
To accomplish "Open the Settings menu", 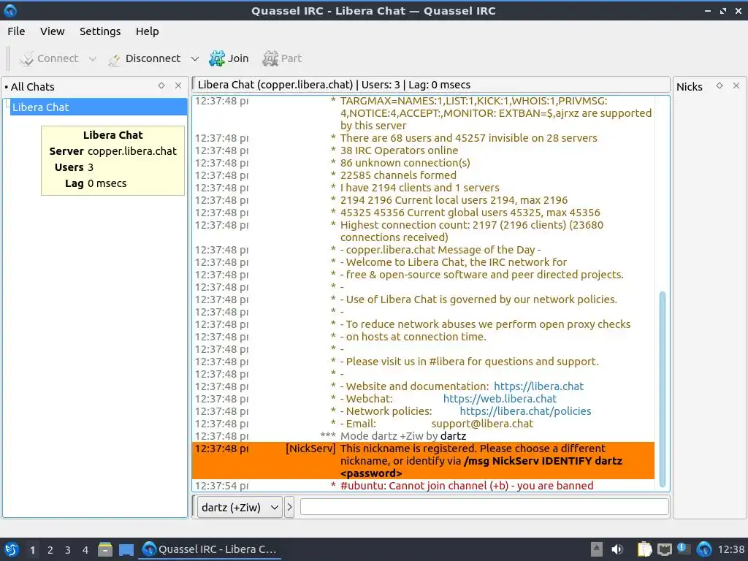I will (x=100, y=31).
